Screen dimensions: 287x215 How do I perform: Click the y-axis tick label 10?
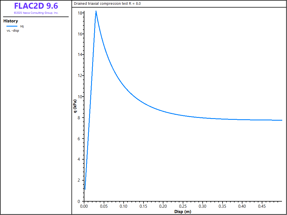click(x=80, y=97)
